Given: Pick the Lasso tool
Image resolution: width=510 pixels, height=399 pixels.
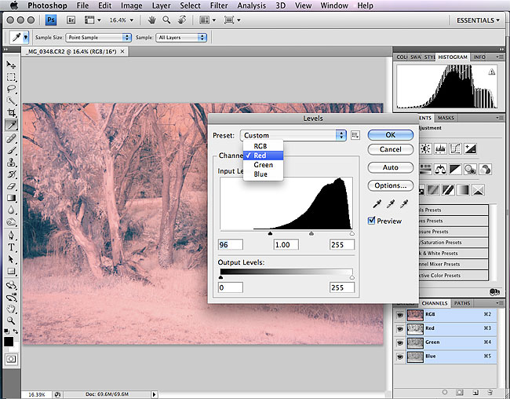Looking at the screenshot, I should pyautogui.click(x=12, y=89).
